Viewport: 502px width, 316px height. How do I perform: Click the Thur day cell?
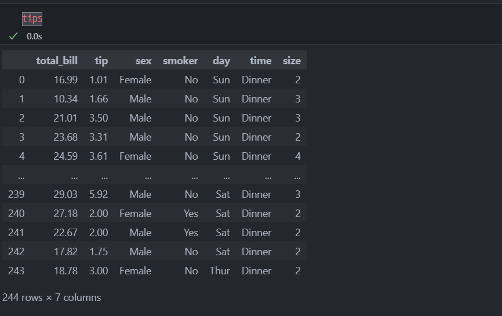[220, 271]
